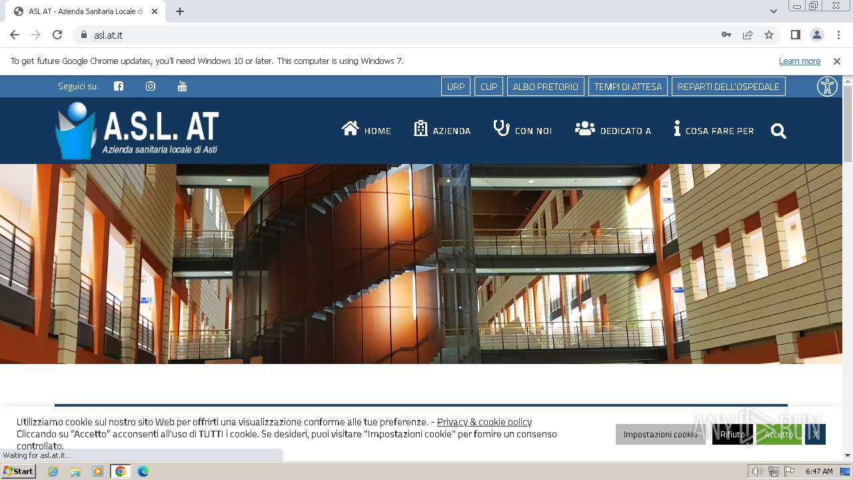The height and width of the screenshot is (480, 853).
Task: Select the ASL AT browser tab
Action: tap(85, 11)
